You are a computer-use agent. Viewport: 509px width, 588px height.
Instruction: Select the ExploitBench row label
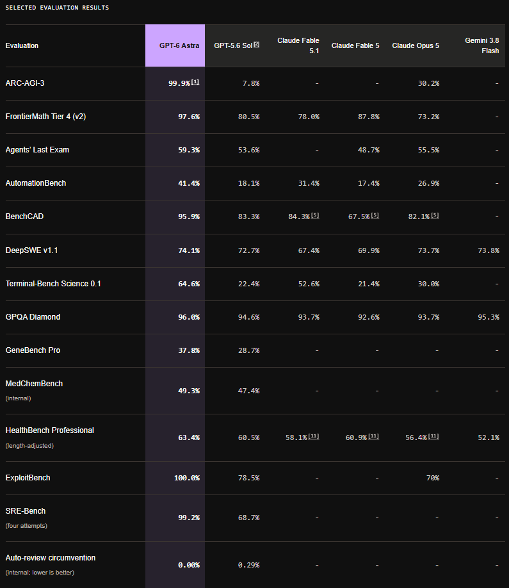(x=28, y=478)
